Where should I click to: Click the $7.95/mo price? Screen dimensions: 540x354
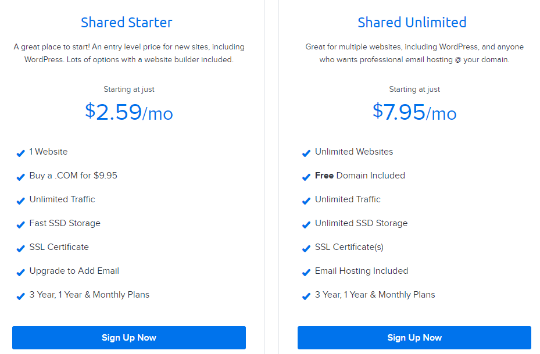tap(414, 112)
